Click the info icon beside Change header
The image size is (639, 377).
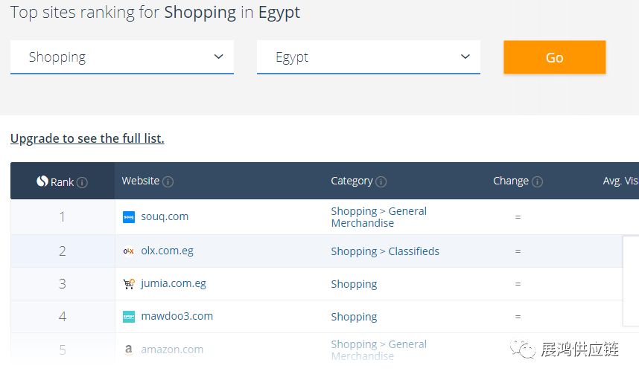537,181
